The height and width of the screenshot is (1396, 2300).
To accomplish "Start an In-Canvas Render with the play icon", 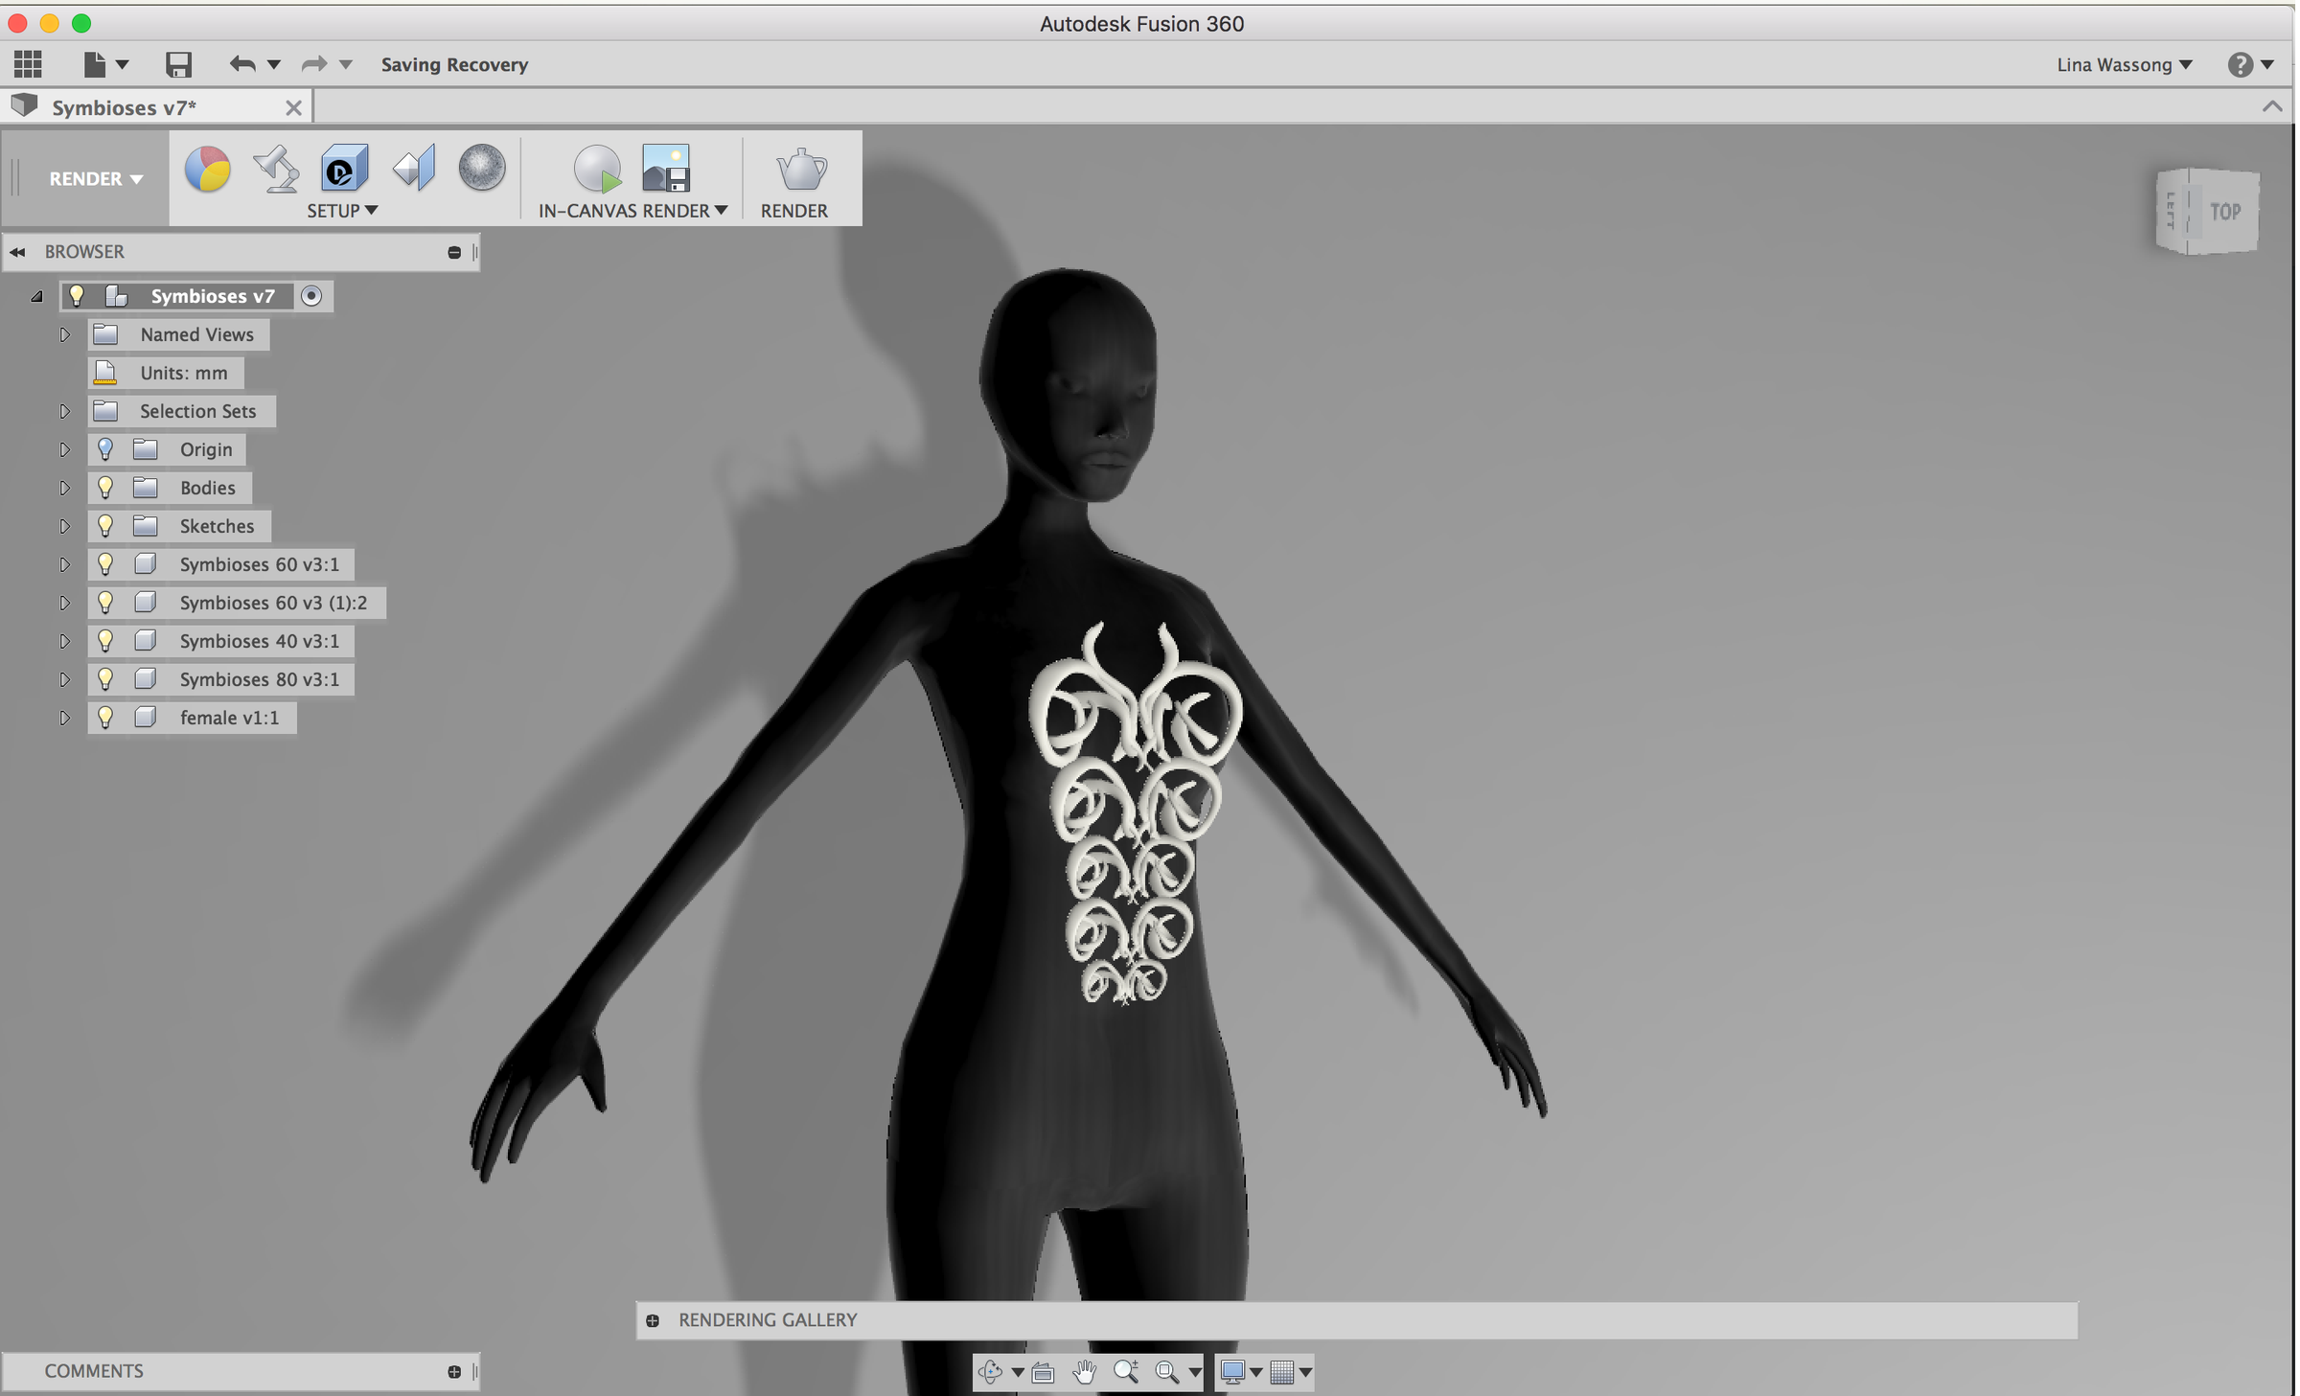I will coord(597,170).
